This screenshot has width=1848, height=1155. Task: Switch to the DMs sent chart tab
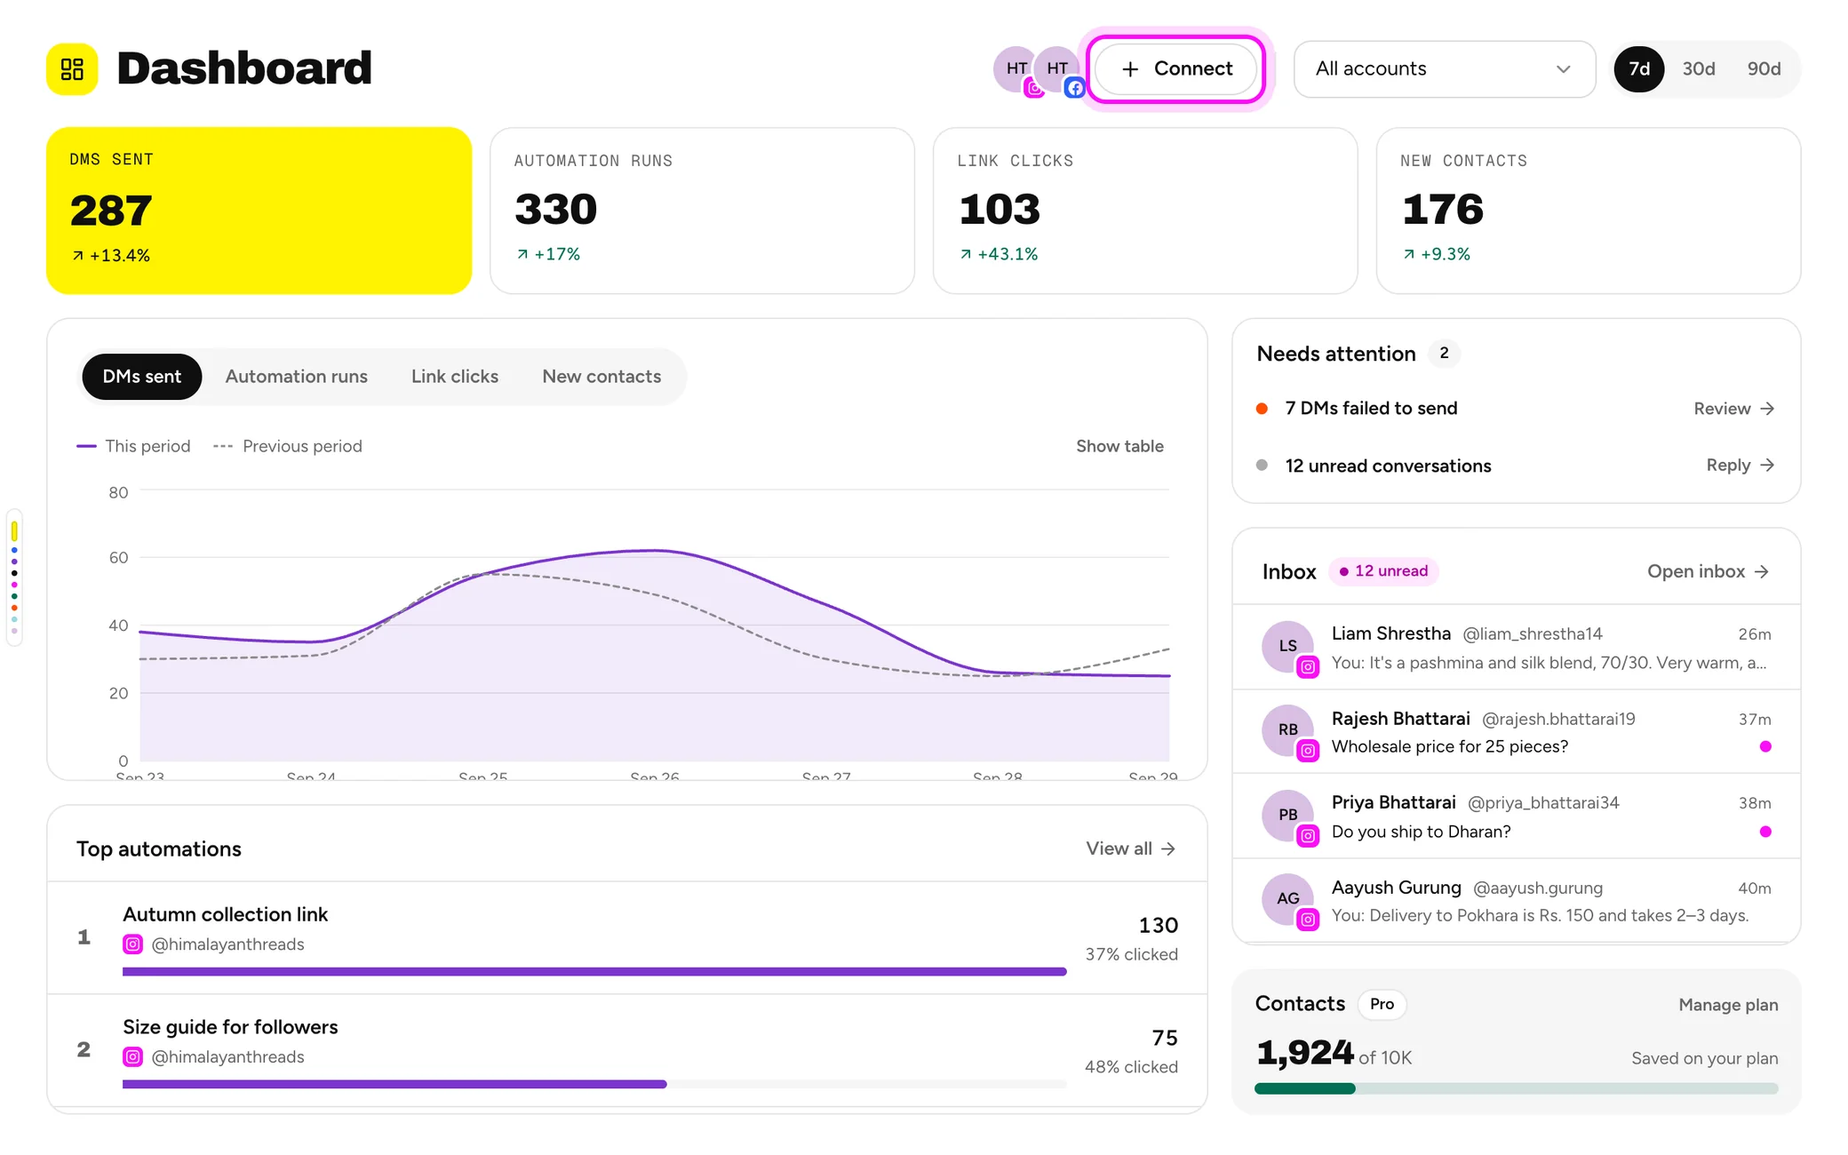(141, 377)
